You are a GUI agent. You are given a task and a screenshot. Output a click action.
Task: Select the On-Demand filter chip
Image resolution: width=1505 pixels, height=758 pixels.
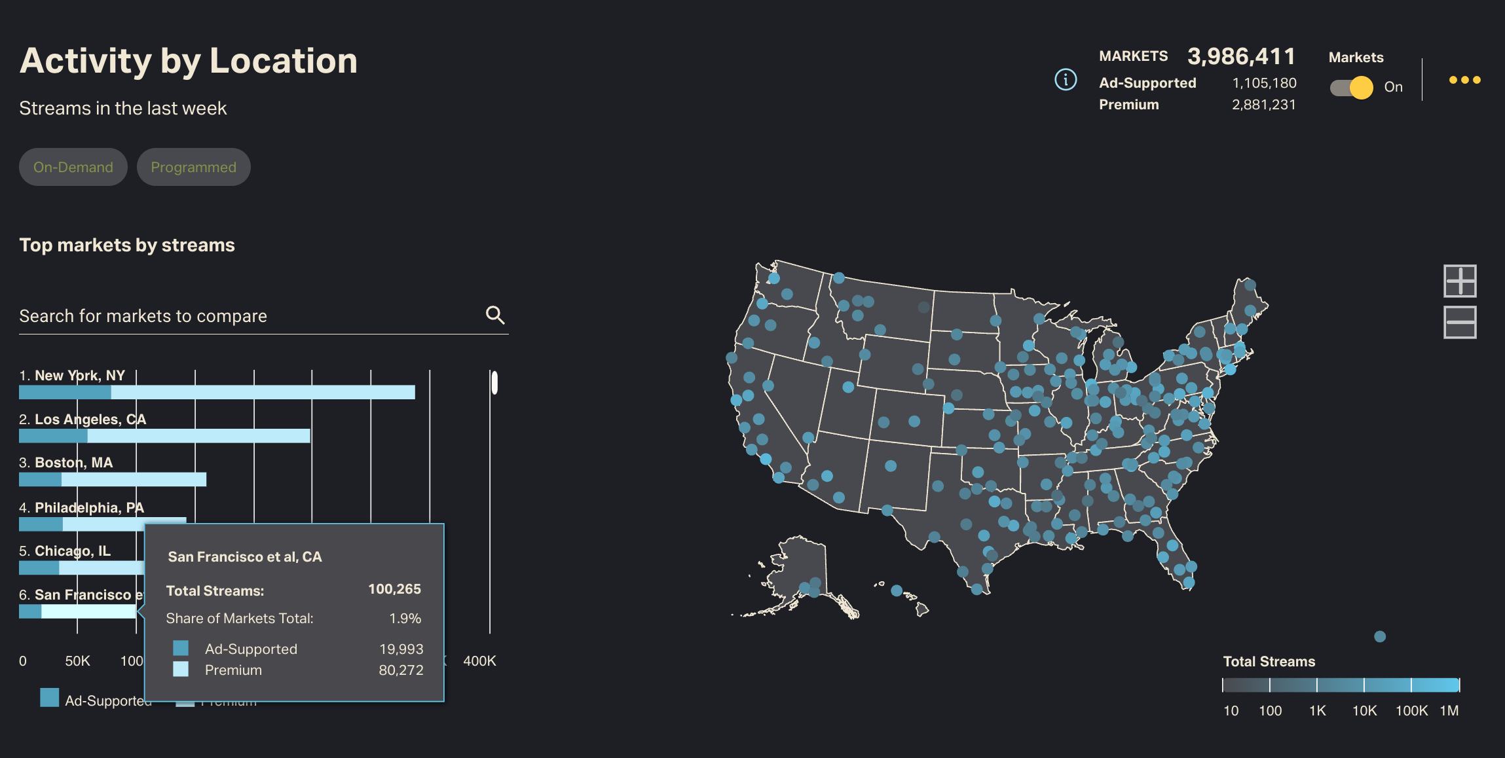point(73,167)
